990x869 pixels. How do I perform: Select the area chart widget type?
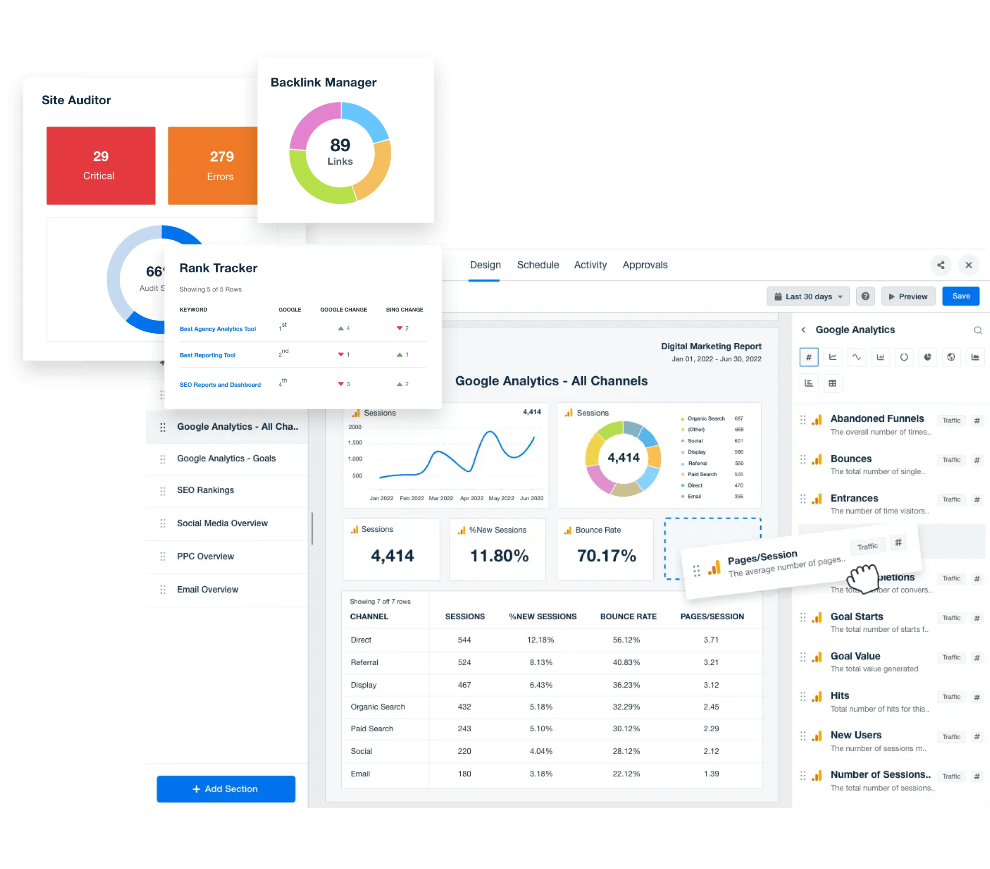pos(975,357)
